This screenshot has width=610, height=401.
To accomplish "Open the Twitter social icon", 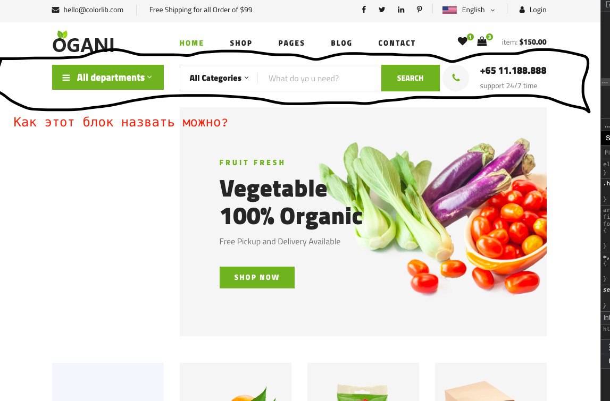I will 382,10.
